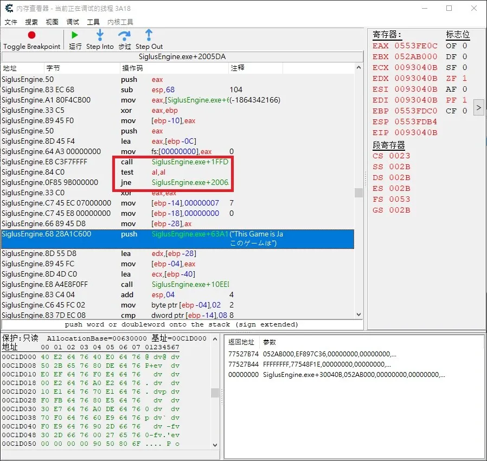
Task: Click disassembler scrollbar down arrow
Action: tap(358, 314)
